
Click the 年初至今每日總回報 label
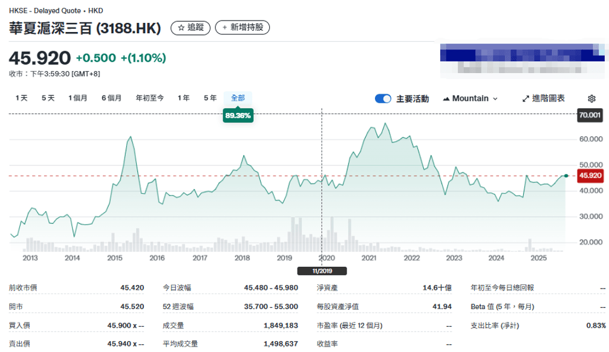pyautogui.click(x=502, y=287)
